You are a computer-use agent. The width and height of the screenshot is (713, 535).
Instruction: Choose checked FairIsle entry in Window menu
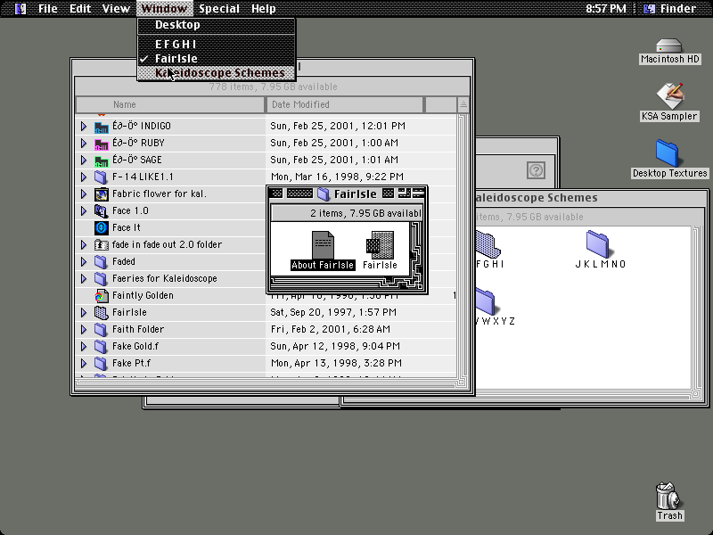click(217, 59)
